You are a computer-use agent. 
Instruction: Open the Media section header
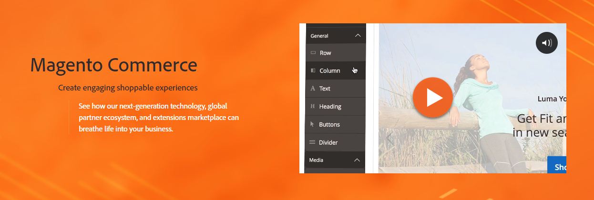tap(335, 160)
